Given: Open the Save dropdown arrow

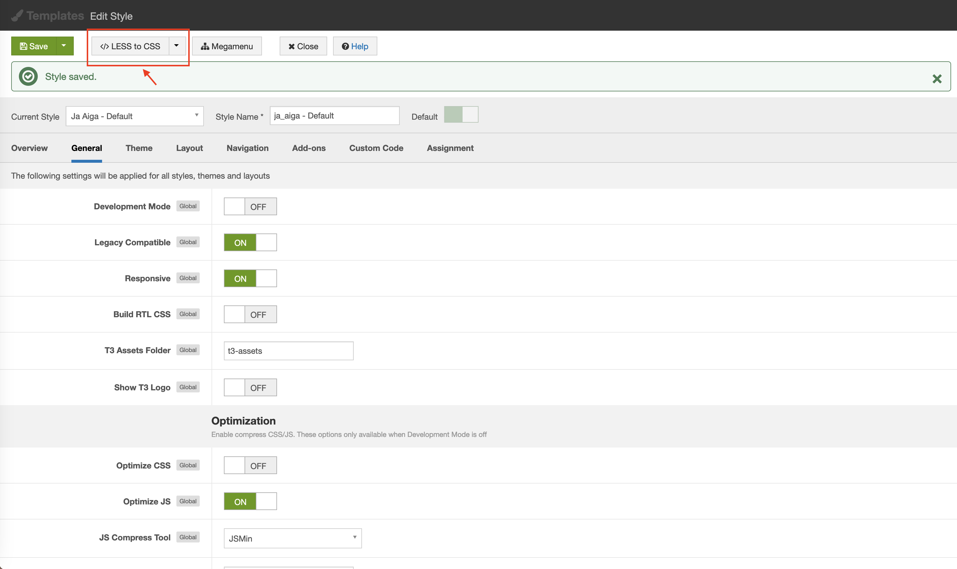Looking at the screenshot, I should coord(64,46).
